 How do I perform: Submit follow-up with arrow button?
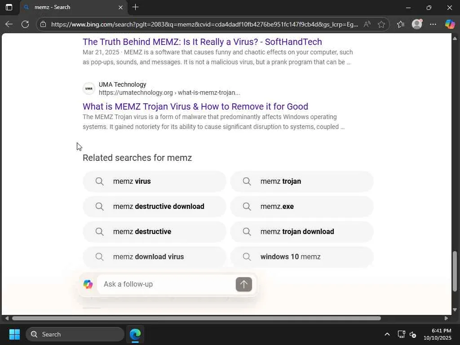[244, 284]
